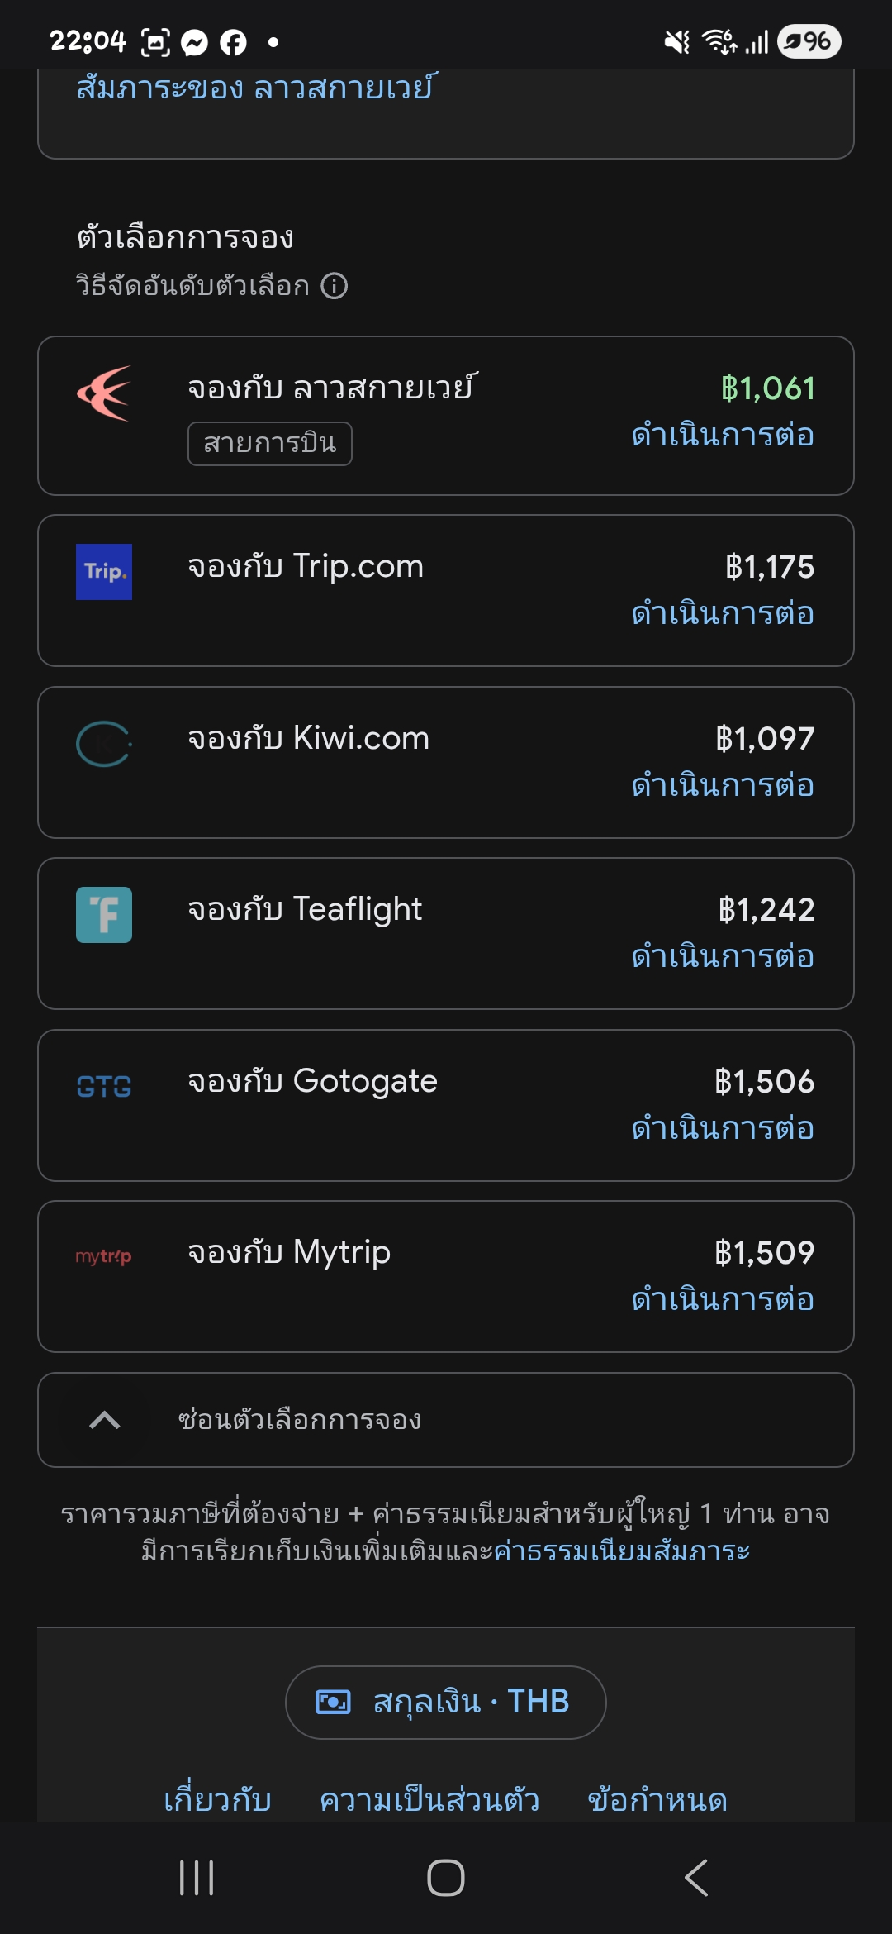Continue booking with Lao Skyway at ฿1,061
Viewport: 892px width, 1934px height.
click(723, 436)
